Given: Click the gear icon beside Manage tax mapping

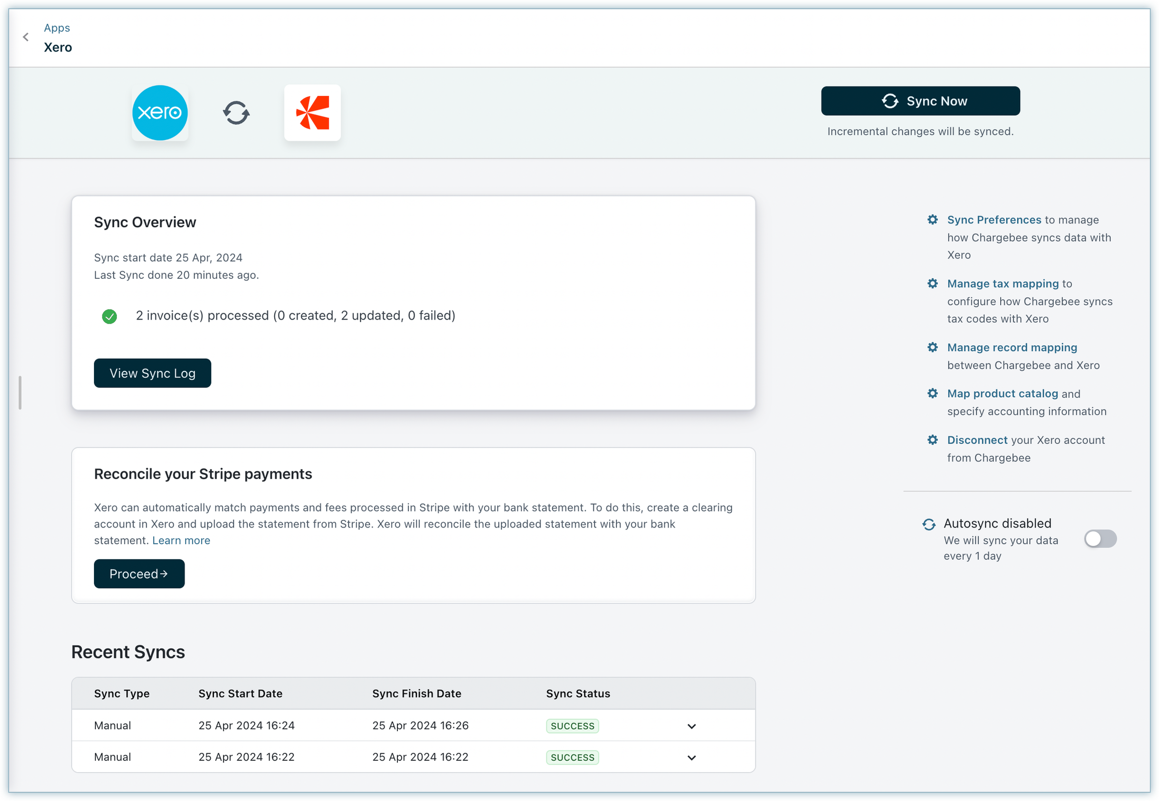Looking at the screenshot, I should pyautogui.click(x=933, y=284).
